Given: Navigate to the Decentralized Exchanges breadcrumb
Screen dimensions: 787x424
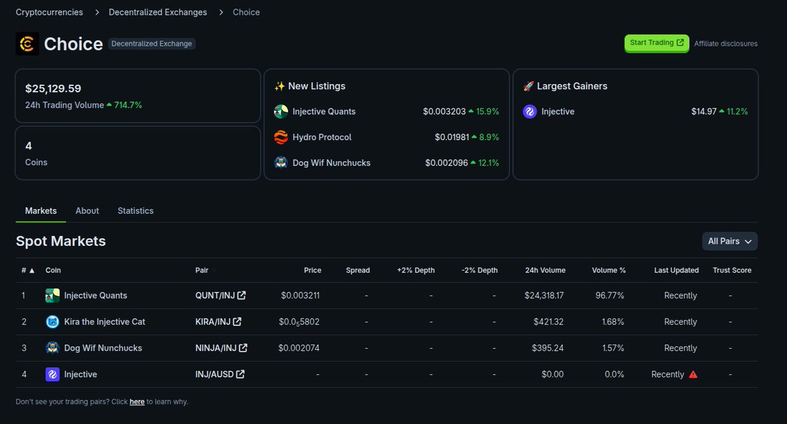Looking at the screenshot, I should point(157,12).
